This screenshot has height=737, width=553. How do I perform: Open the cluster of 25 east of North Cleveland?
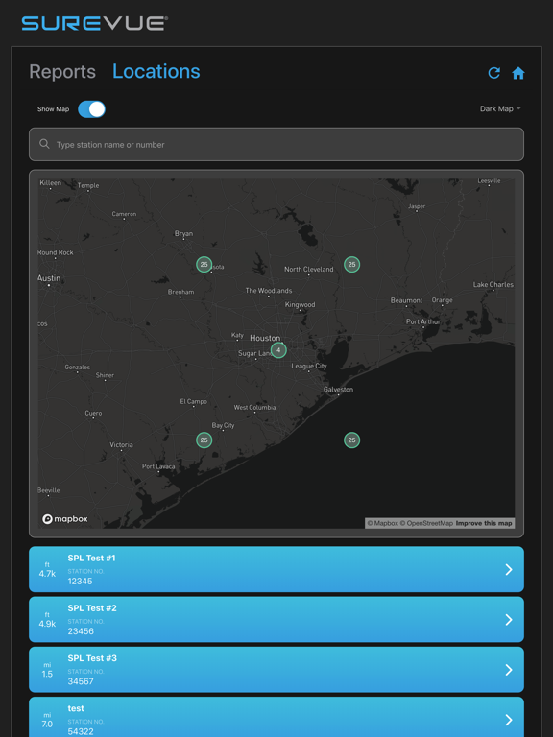click(x=351, y=264)
